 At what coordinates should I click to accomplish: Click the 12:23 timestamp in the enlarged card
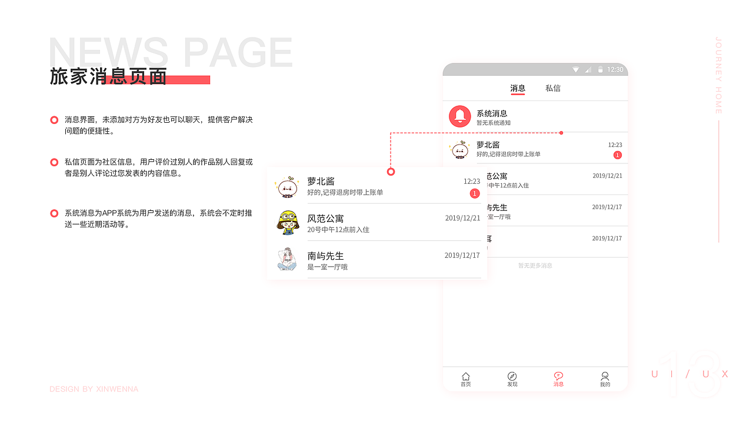coord(472,181)
